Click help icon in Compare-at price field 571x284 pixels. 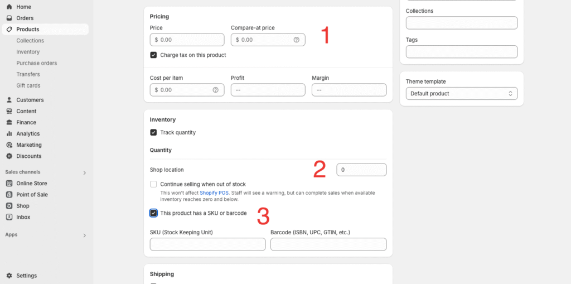tap(296, 40)
